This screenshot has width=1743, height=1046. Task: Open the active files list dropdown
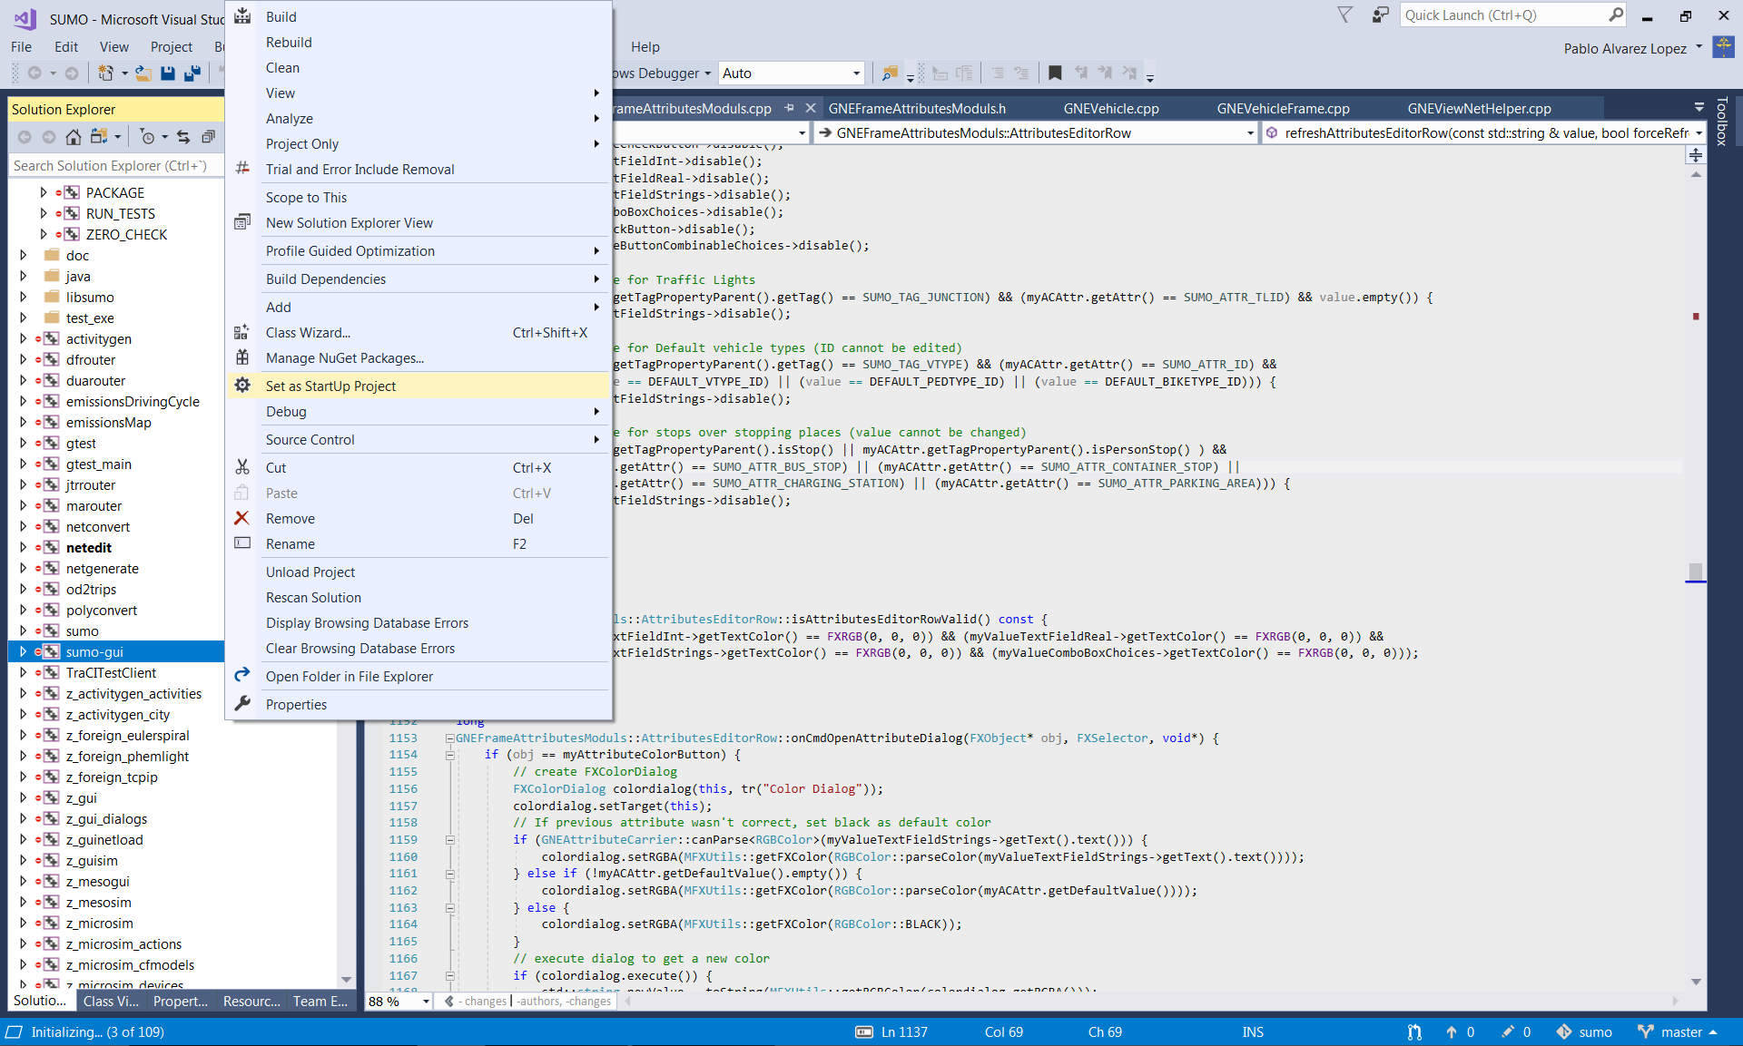1699,108
